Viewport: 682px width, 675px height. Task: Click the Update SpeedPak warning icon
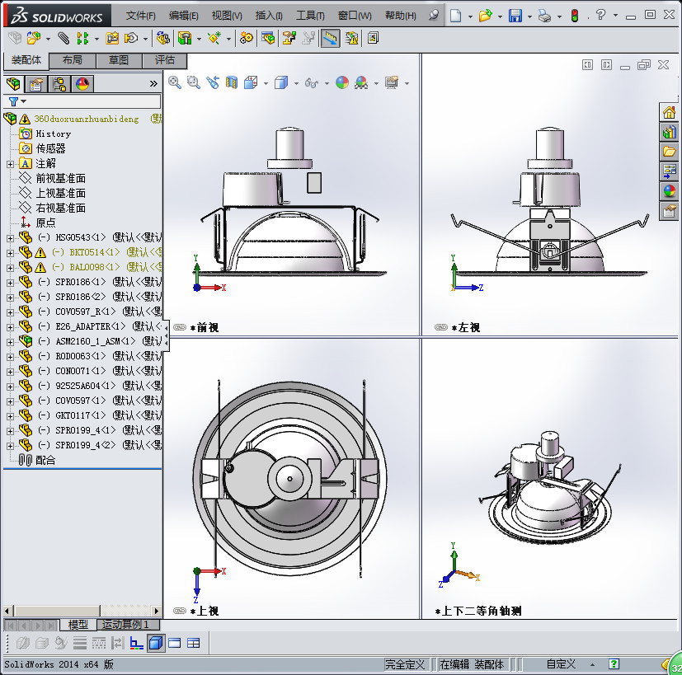coord(351,38)
